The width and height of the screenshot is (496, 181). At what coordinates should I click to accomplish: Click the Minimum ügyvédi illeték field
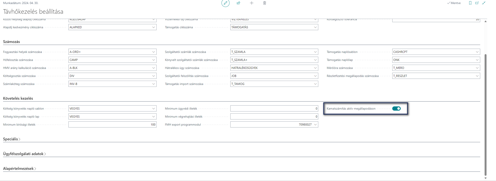[x=274, y=108]
